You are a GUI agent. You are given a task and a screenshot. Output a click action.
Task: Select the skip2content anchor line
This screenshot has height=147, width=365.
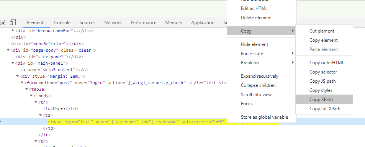coord(54,70)
